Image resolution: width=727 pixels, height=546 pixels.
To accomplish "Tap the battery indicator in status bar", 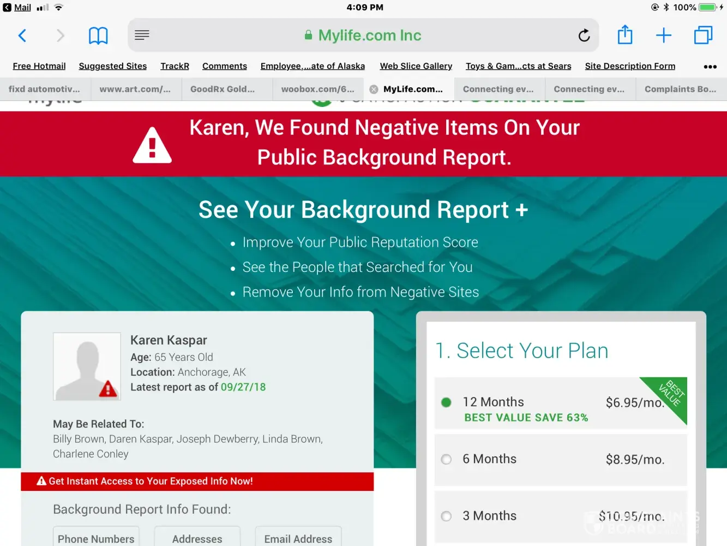I will (707, 7).
